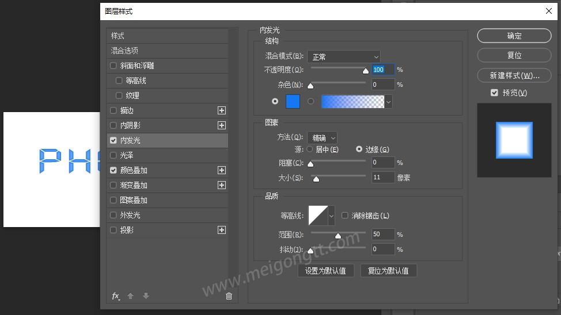
Task: Expand the gradient picker arrow
Action: point(388,102)
